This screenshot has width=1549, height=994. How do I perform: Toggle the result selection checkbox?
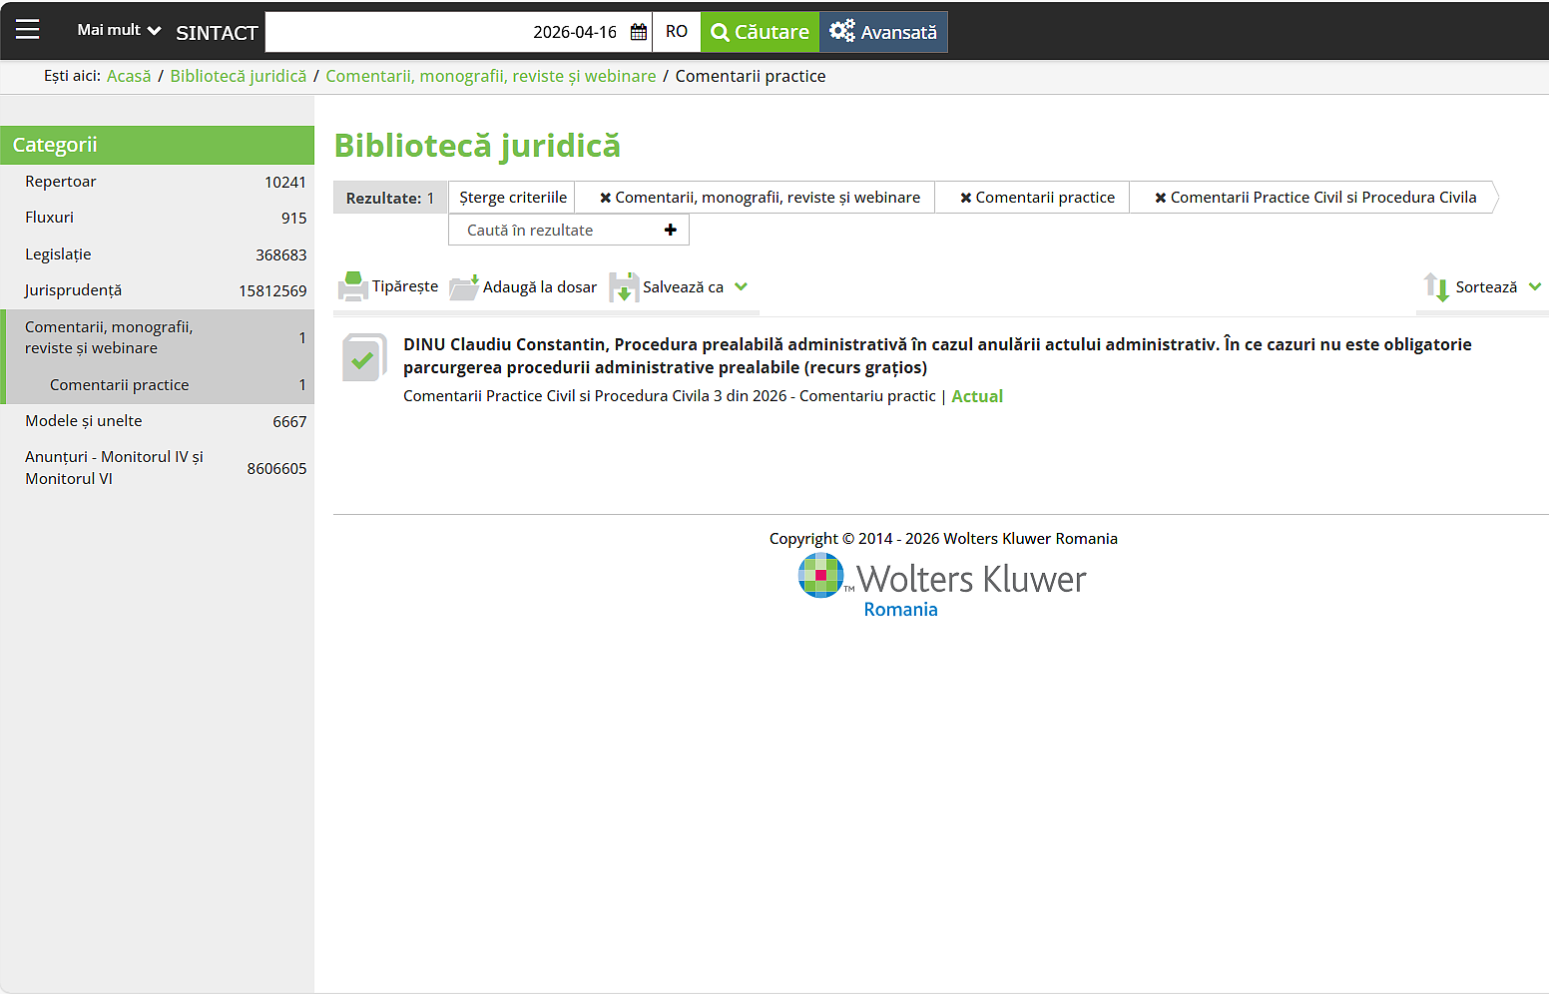tap(362, 359)
